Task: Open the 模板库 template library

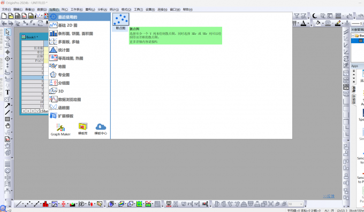Action: pos(83,129)
